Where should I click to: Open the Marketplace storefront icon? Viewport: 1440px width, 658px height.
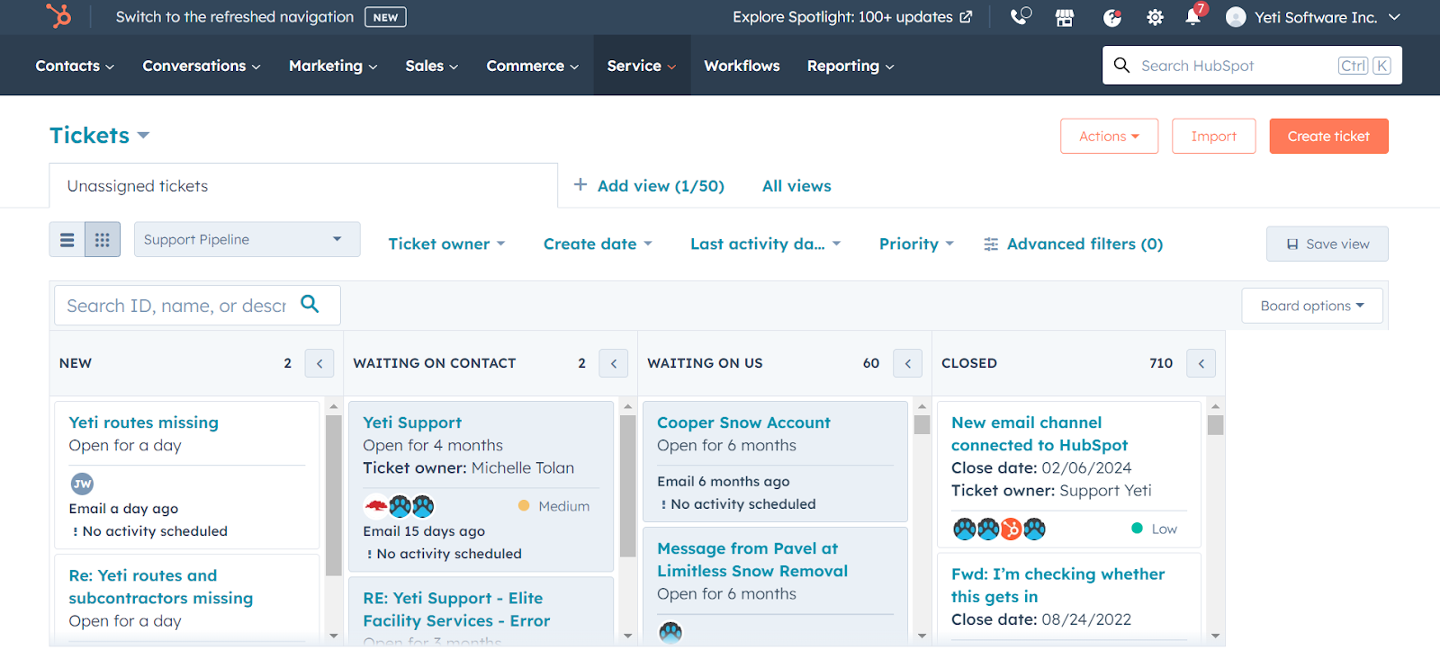[1065, 17]
